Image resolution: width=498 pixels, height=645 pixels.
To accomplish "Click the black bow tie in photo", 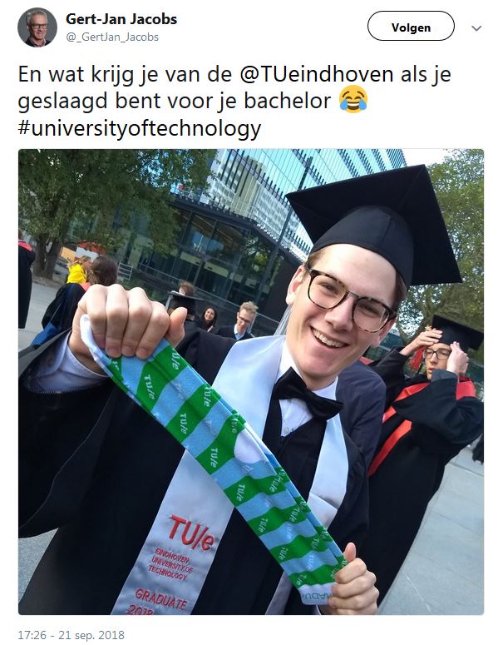I will (x=308, y=394).
